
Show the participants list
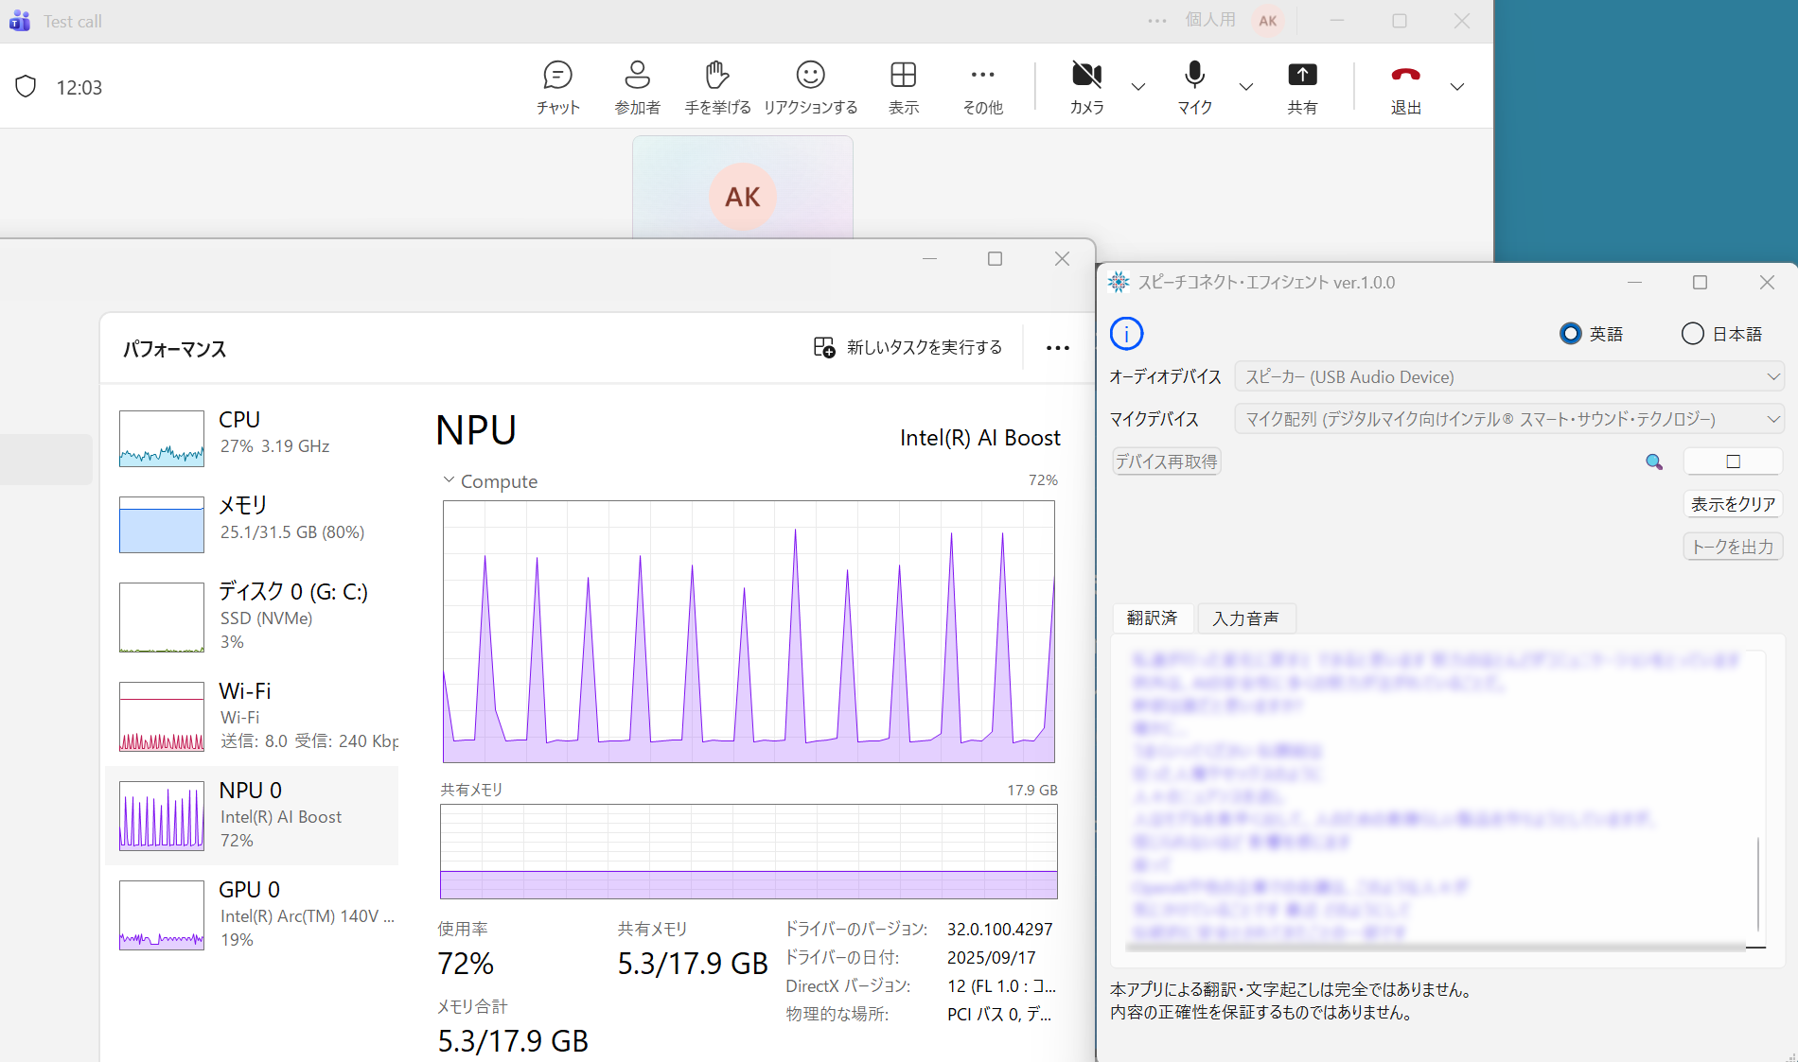click(x=637, y=87)
